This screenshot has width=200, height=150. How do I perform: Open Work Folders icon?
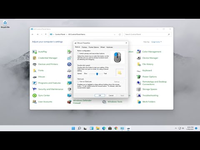tap(139, 102)
